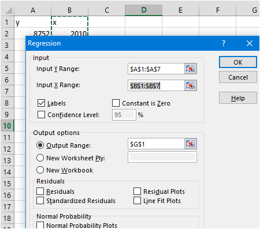Enable the Constant is Zero checkbox
The width and height of the screenshot is (260, 229).
click(116, 103)
